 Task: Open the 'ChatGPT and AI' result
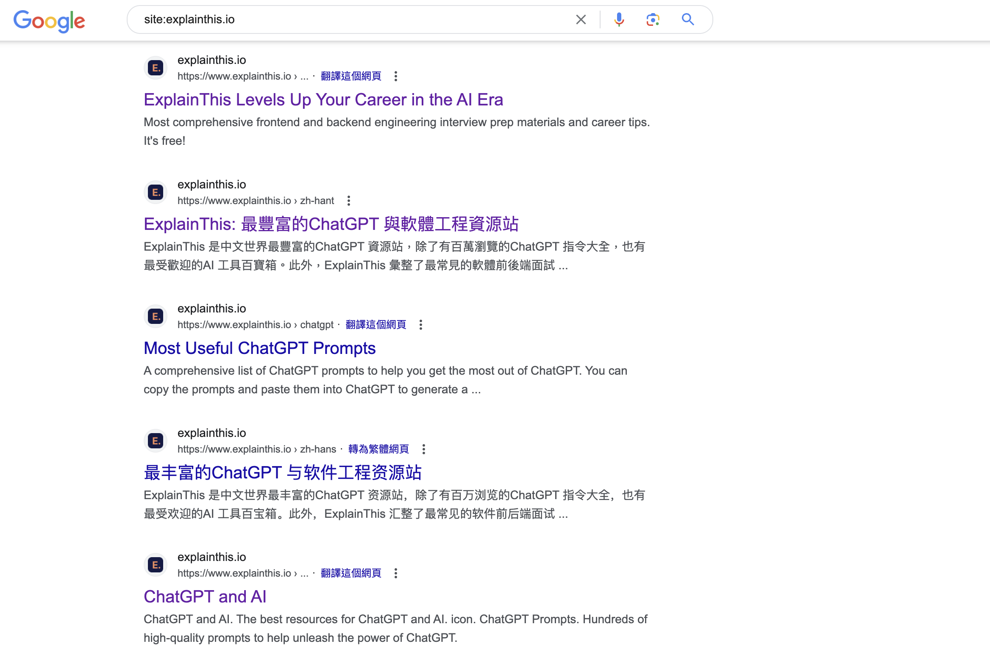204,597
